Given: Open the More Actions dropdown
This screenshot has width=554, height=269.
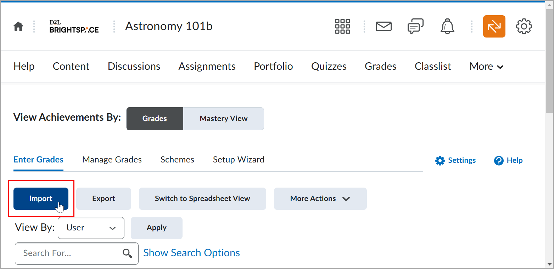Looking at the screenshot, I should click(x=320, y=199).
